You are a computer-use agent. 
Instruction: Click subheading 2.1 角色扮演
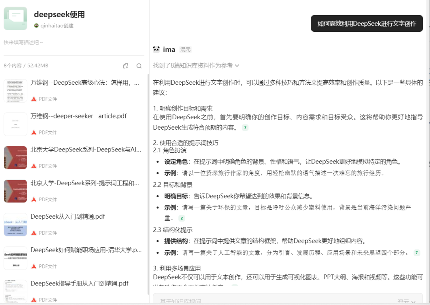click(170, 150)
